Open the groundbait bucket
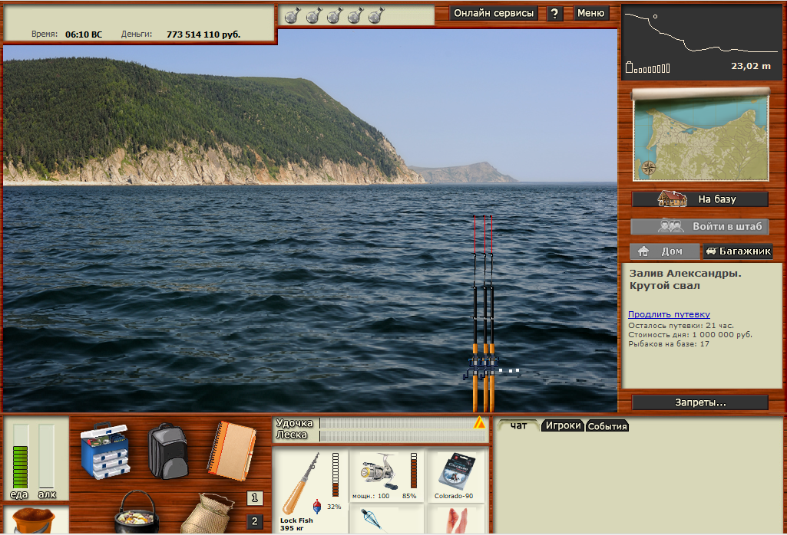 pyautogui.click(x=32, y=521)
